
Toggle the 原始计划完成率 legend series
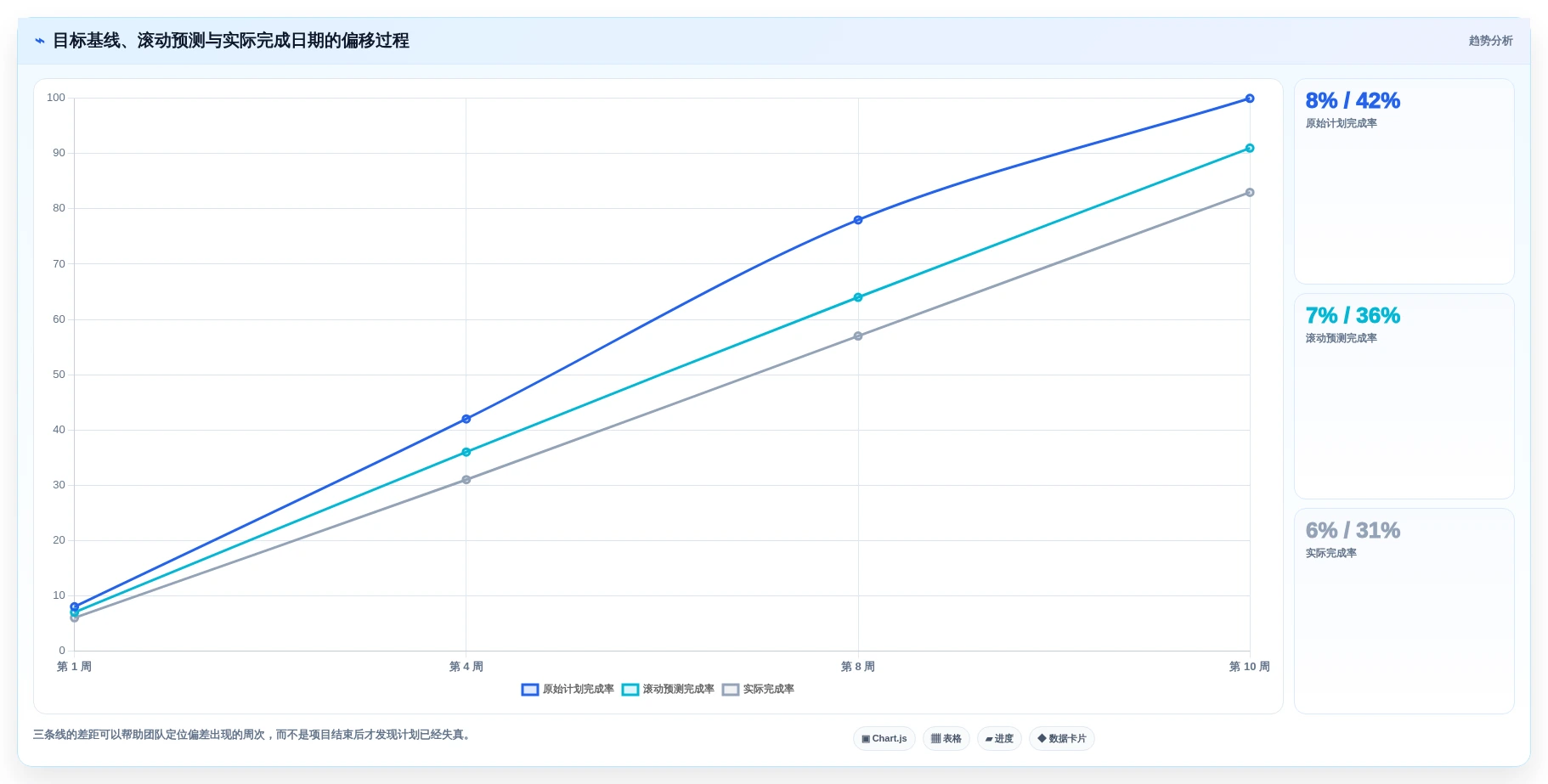tap(568, 690)
